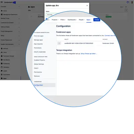Open Enabled Projects

[x=40, y=60]
